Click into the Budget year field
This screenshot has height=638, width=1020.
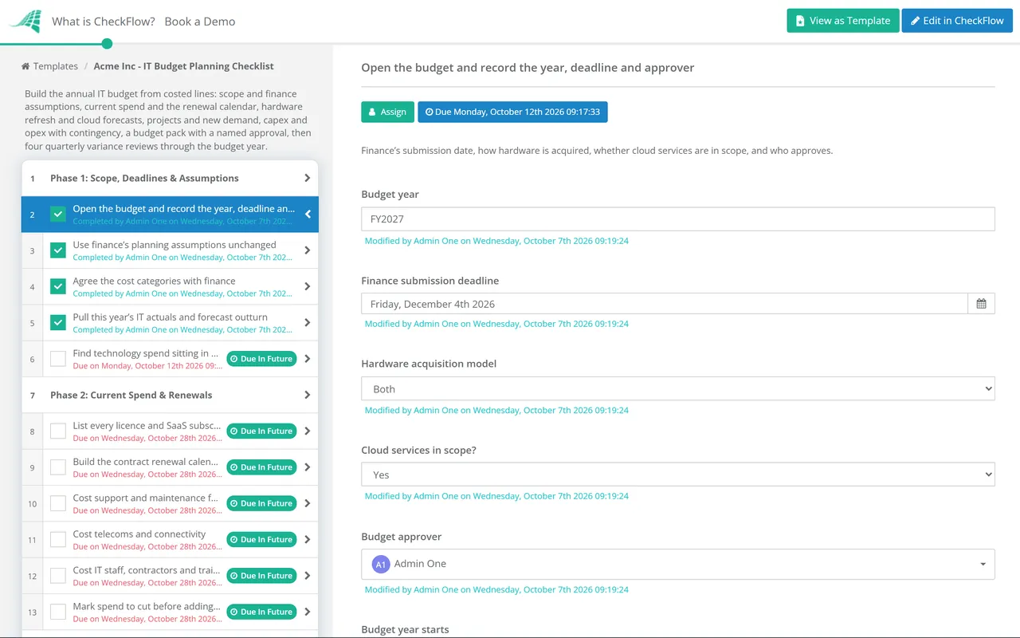pos(678,219)
